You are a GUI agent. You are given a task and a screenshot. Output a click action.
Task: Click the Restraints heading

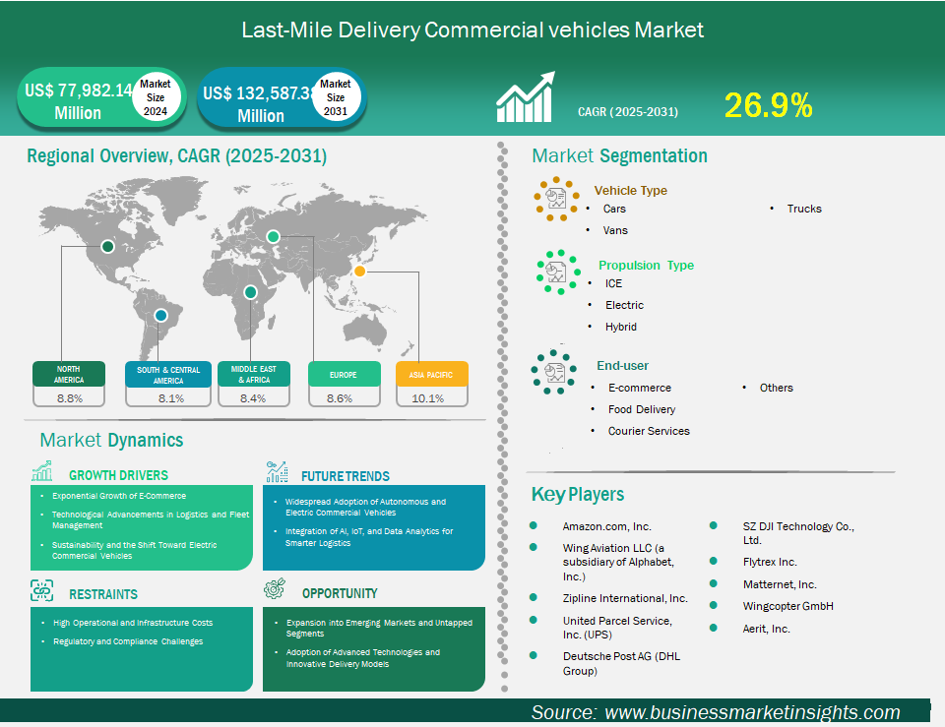point(103,594)
